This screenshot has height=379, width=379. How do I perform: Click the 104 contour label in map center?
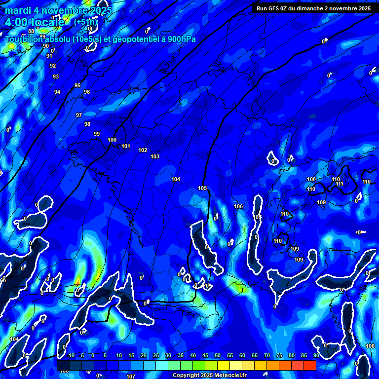click(x=176, y=179)
